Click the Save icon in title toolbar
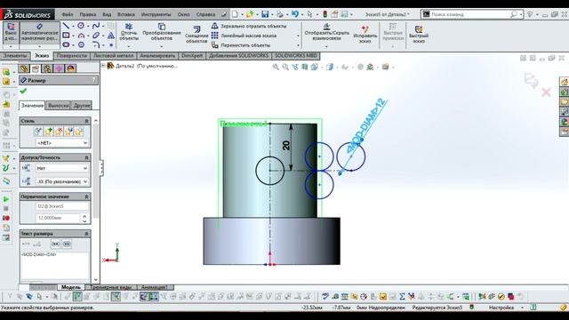 coord(265,14)
